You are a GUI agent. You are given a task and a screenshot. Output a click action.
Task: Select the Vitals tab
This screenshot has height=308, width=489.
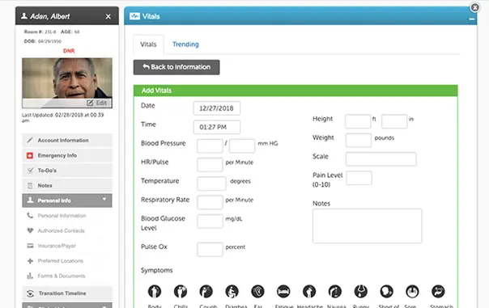coord(148,44)
